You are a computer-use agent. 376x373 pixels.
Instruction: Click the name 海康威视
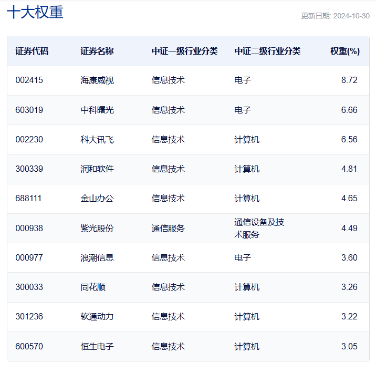[x=97, y=80]
